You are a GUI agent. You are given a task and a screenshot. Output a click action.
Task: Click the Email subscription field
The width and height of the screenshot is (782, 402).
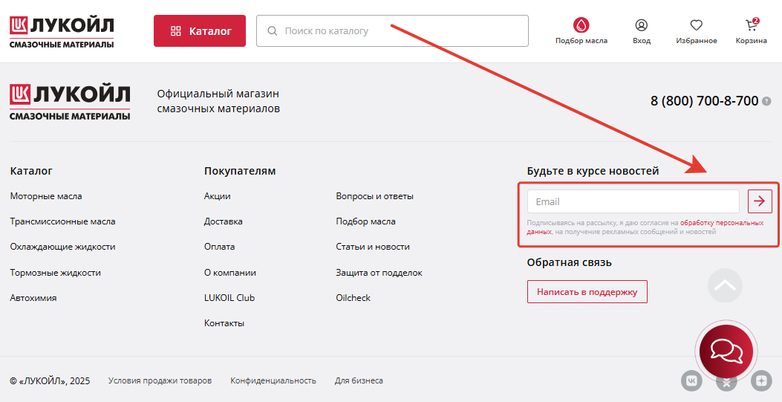click(x=633, y=201)
